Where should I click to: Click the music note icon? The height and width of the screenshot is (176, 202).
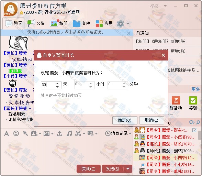tap(69, 133)
